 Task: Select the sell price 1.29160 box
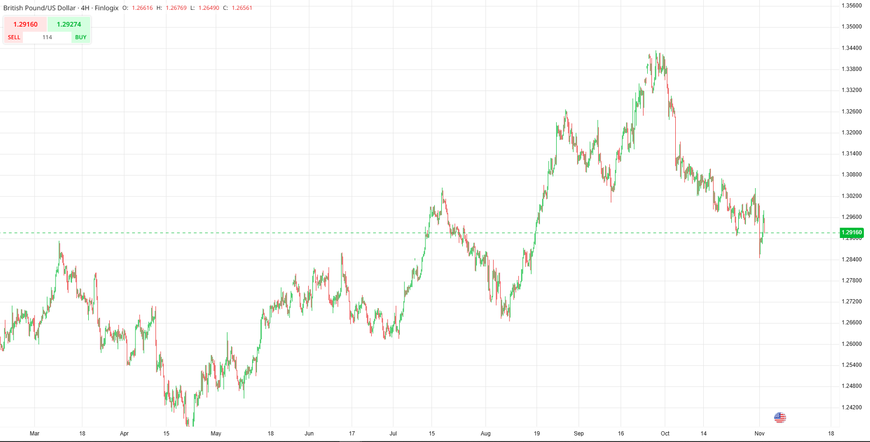coord(25,24)
